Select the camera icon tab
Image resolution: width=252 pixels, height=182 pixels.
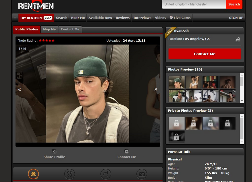tap(142, 174)
